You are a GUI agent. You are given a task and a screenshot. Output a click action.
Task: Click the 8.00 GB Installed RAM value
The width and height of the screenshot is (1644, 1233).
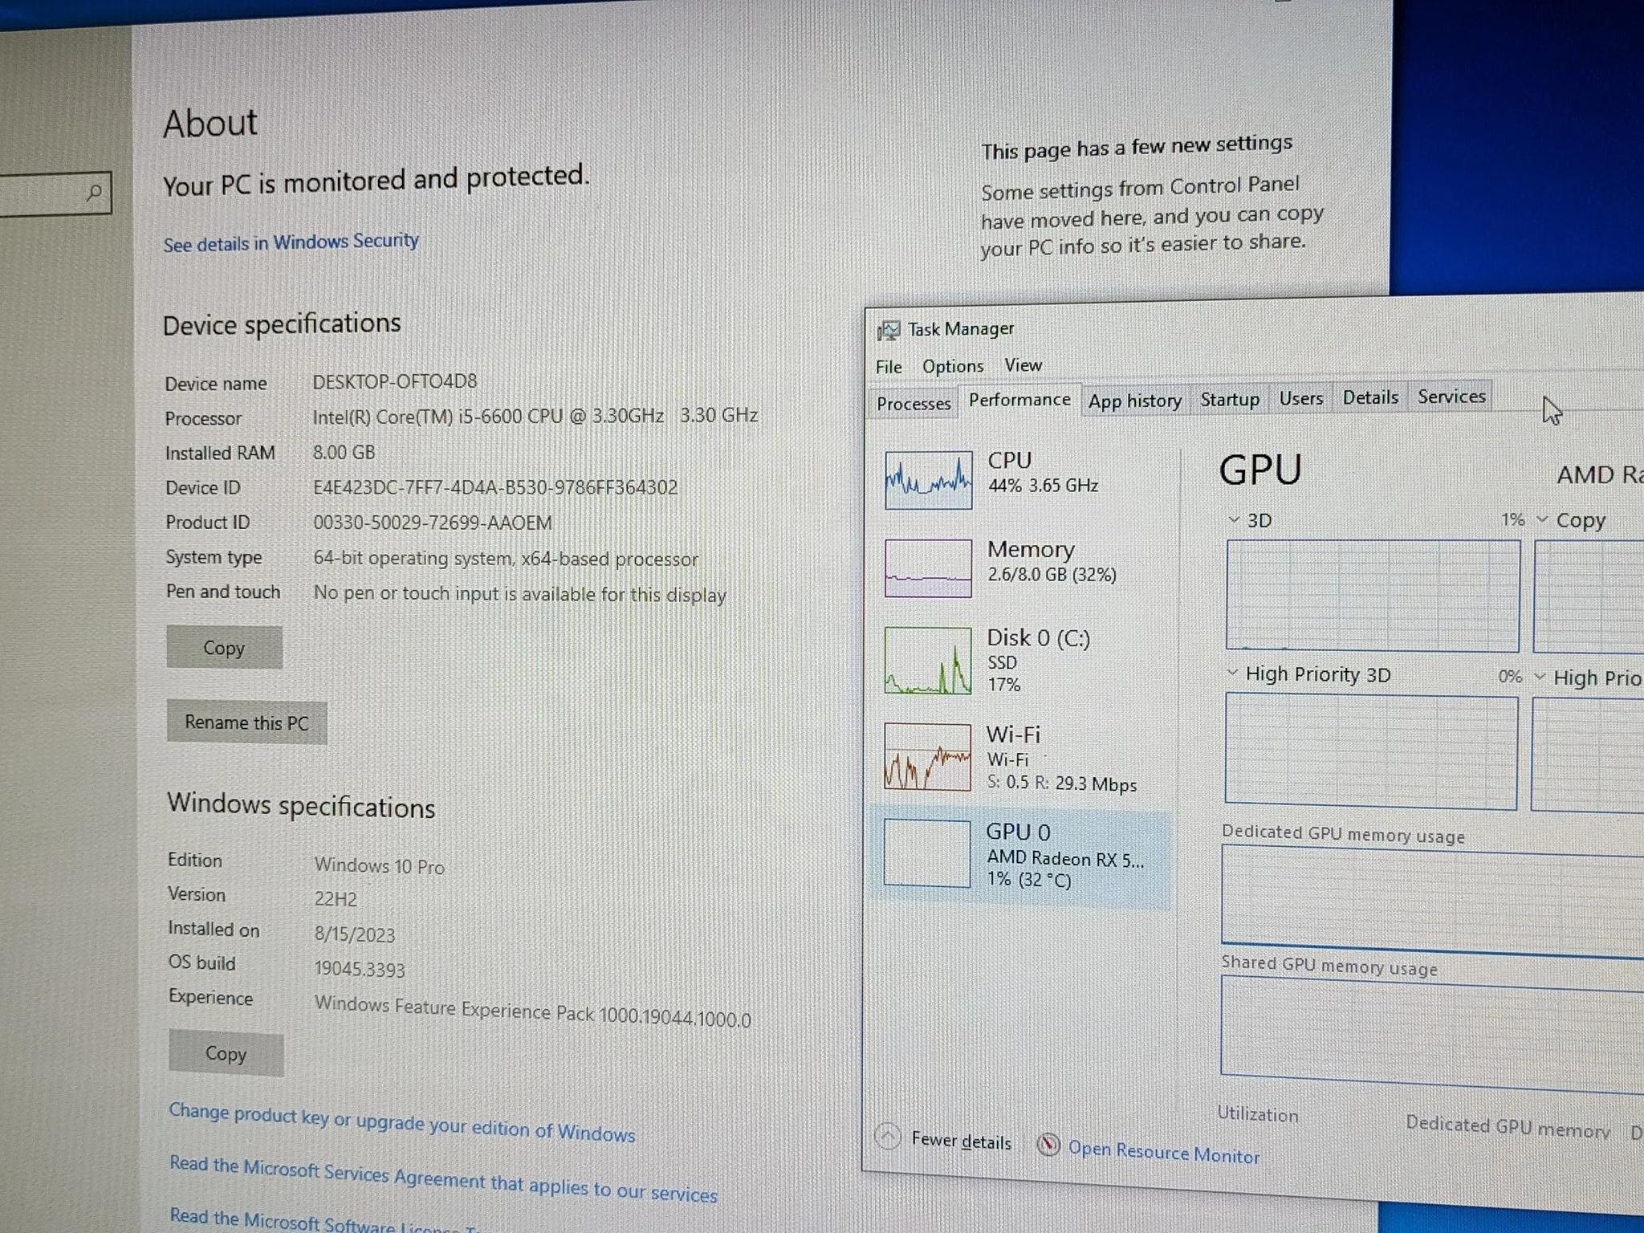click(344, 452)
